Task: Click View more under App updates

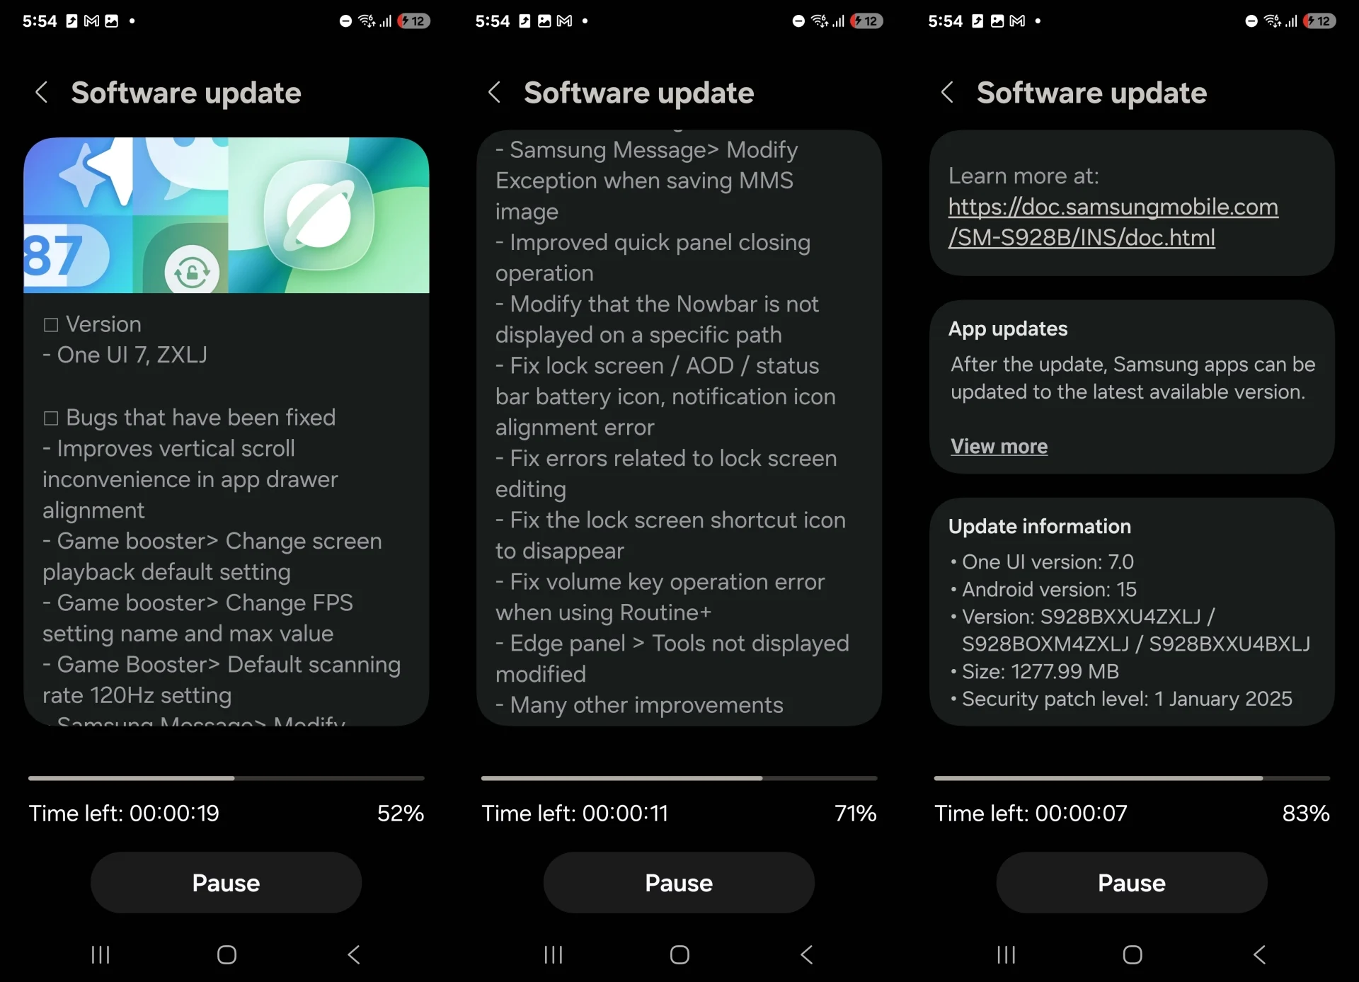Action: click(997, 445)
